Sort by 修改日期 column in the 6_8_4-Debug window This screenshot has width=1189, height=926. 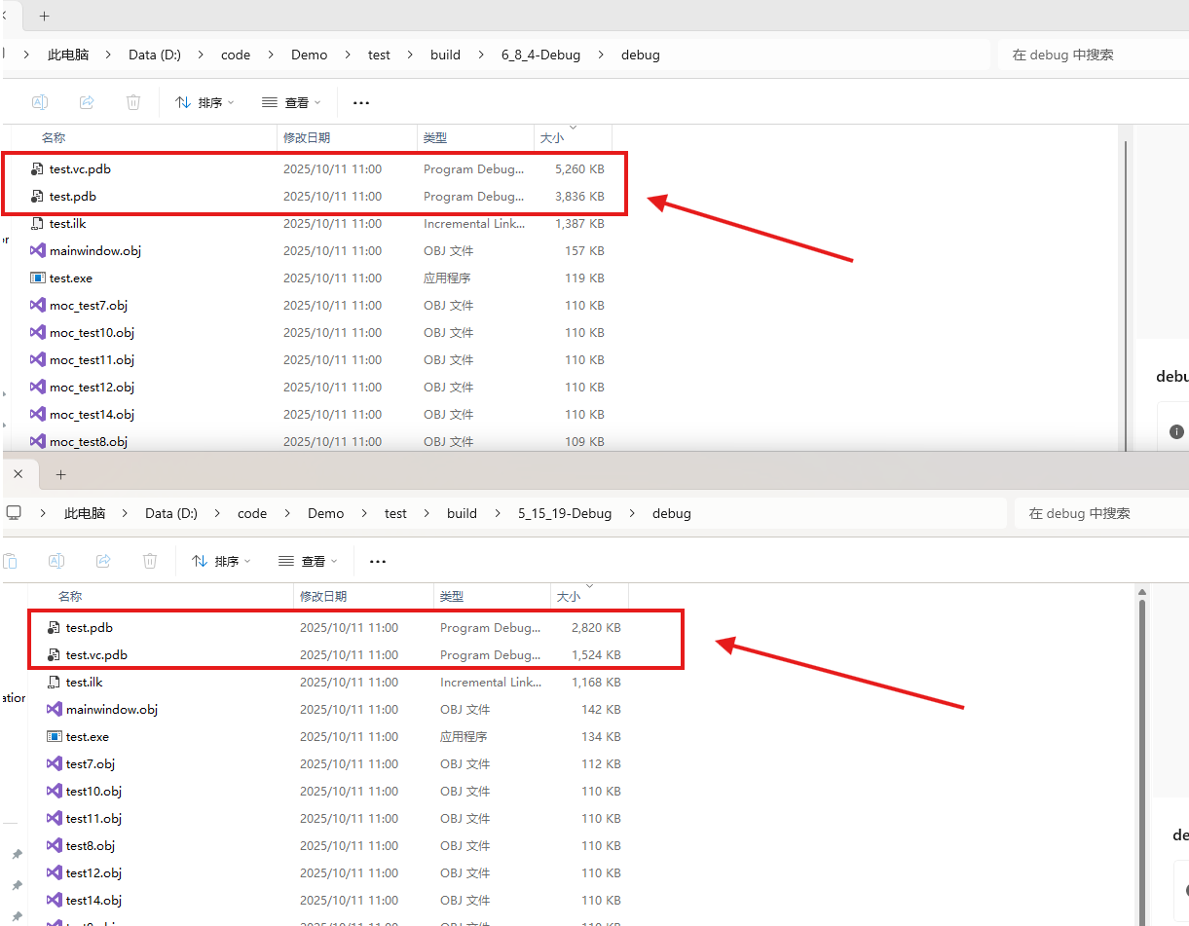coord(307,138)
